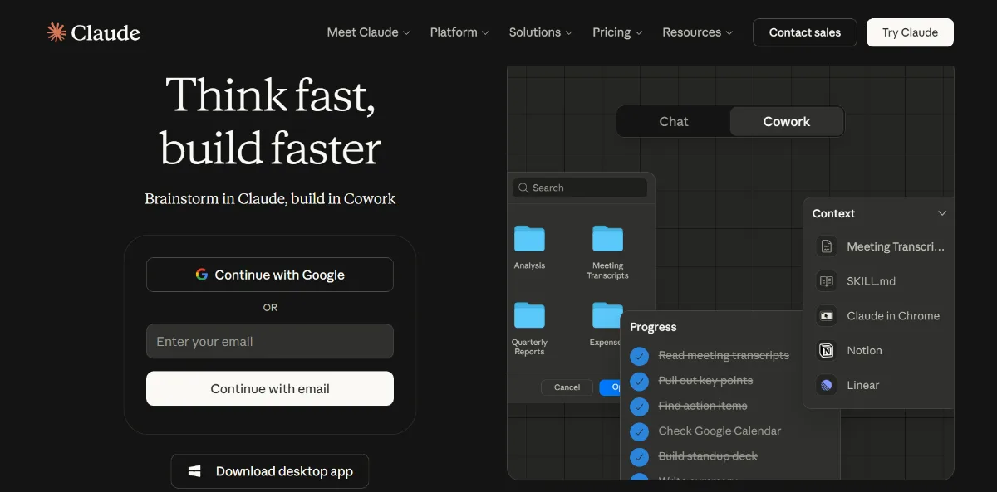
Task: Click the 'Meeting Transcri...' text in Context
Action: [x=896, y=246]
